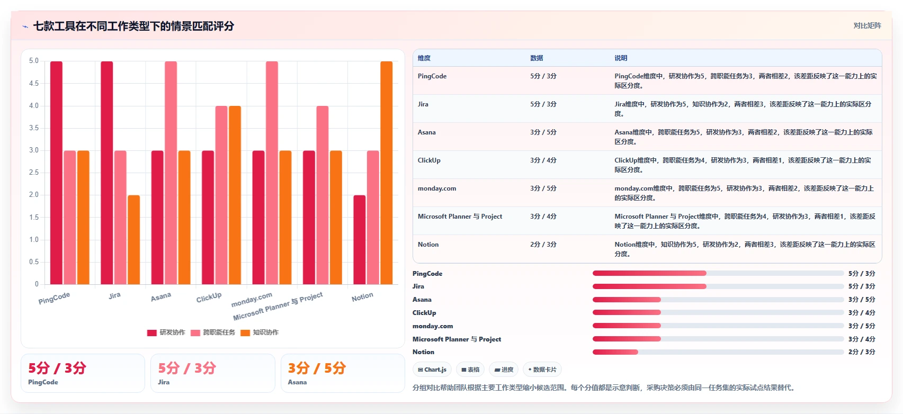Click Notion's 研发协作 bar in chart
The width and height of the screenshot is (903, 414).
coord(359,240)
